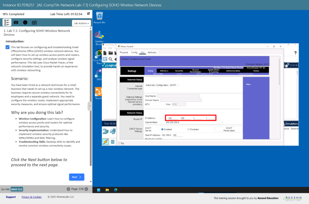Open the Support link

coord(10,197)
